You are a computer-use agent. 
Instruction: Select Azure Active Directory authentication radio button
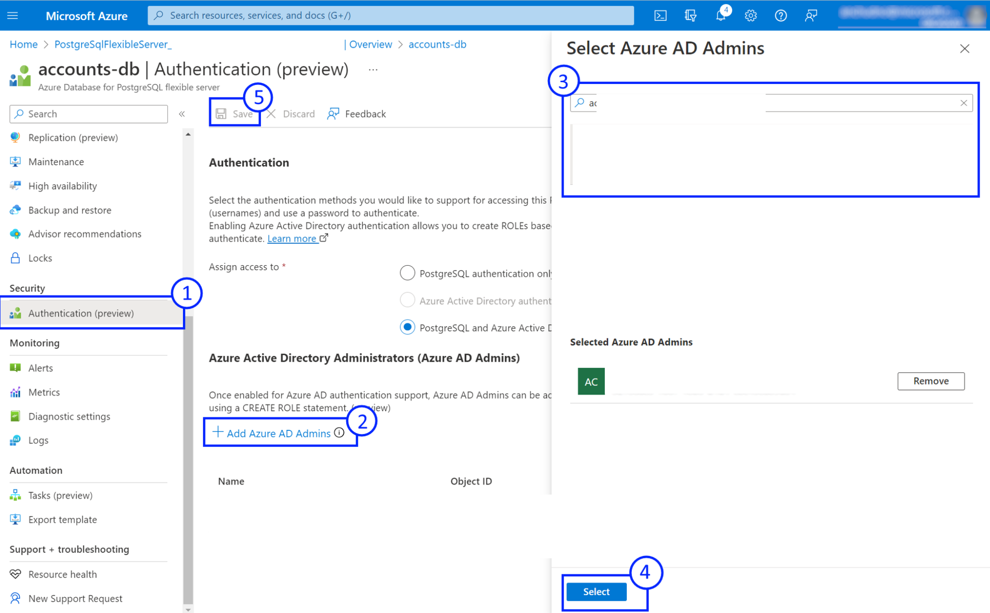pyautogui.click(x=408, y=300)
